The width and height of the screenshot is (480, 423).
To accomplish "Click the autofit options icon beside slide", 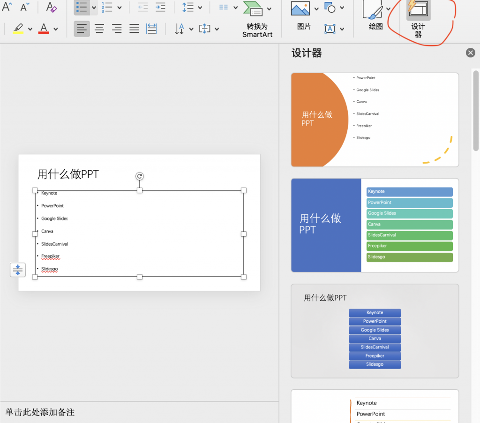I will (x=18, y=270).
